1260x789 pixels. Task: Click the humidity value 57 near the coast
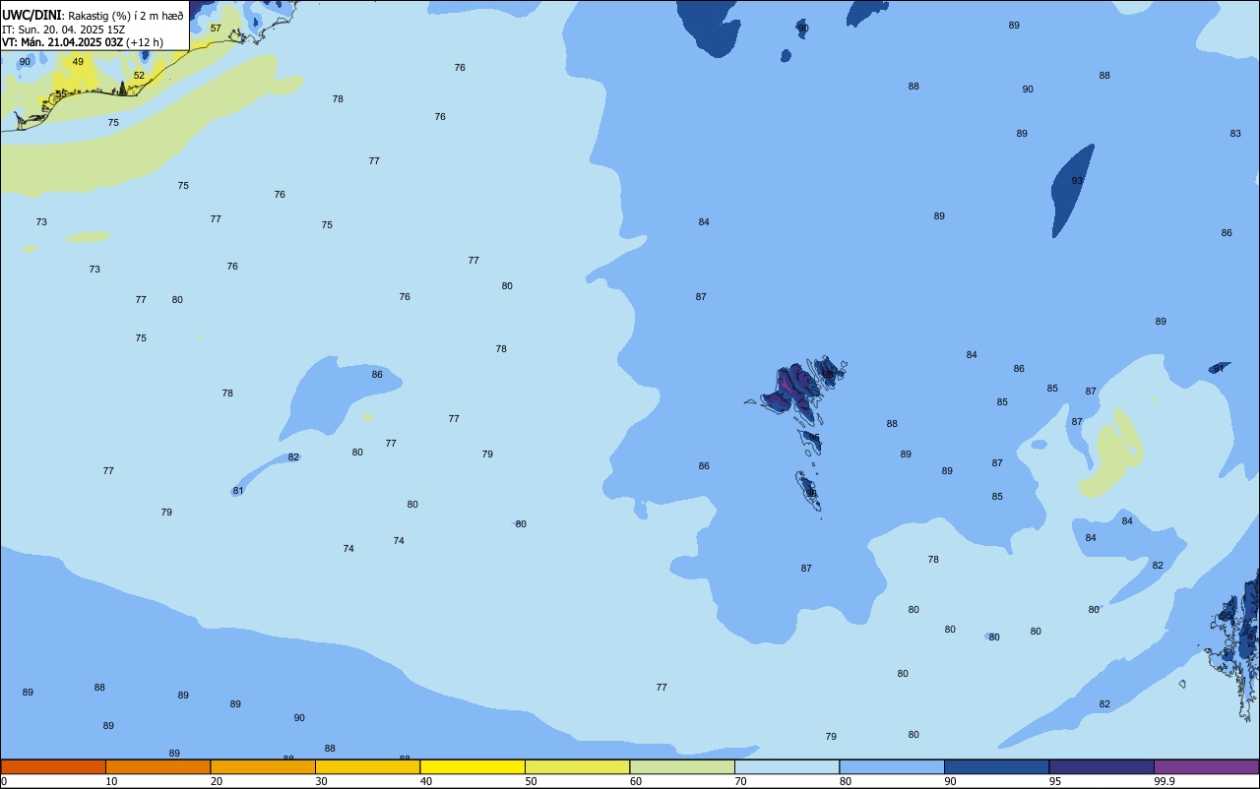tap(216, 29)
